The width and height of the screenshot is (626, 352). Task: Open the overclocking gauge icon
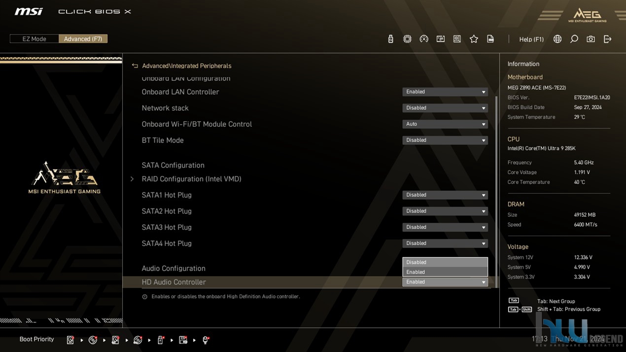click(424, 39)
